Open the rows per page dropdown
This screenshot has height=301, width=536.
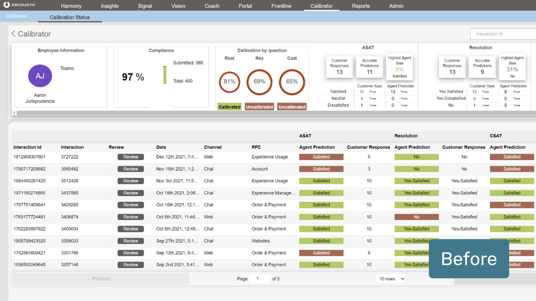coord(391,279)
